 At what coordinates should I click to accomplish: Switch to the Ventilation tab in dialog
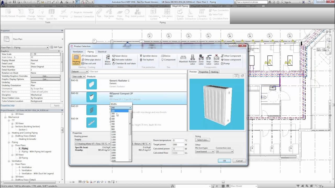78,52
